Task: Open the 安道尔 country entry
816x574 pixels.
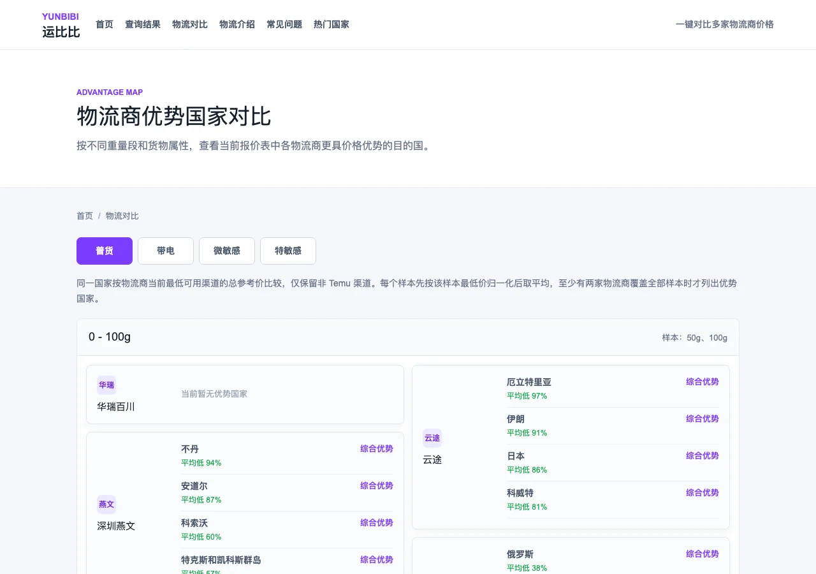Action: tap(194, 486)
